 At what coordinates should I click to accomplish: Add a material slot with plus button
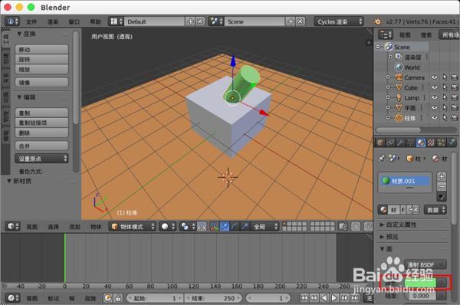[442, 177]
